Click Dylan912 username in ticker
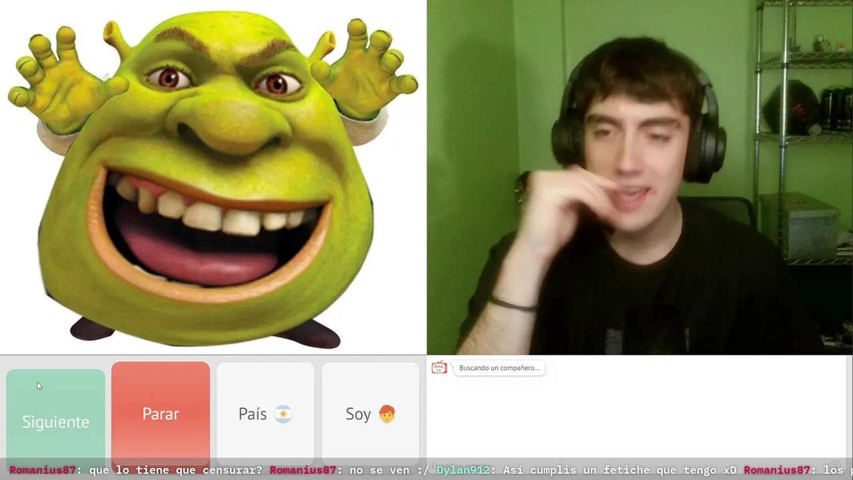The width and height of the screenshot is (853, 480). pyautogui.click(x=463, y=470)
